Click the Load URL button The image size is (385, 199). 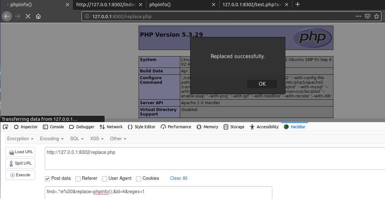20,152
